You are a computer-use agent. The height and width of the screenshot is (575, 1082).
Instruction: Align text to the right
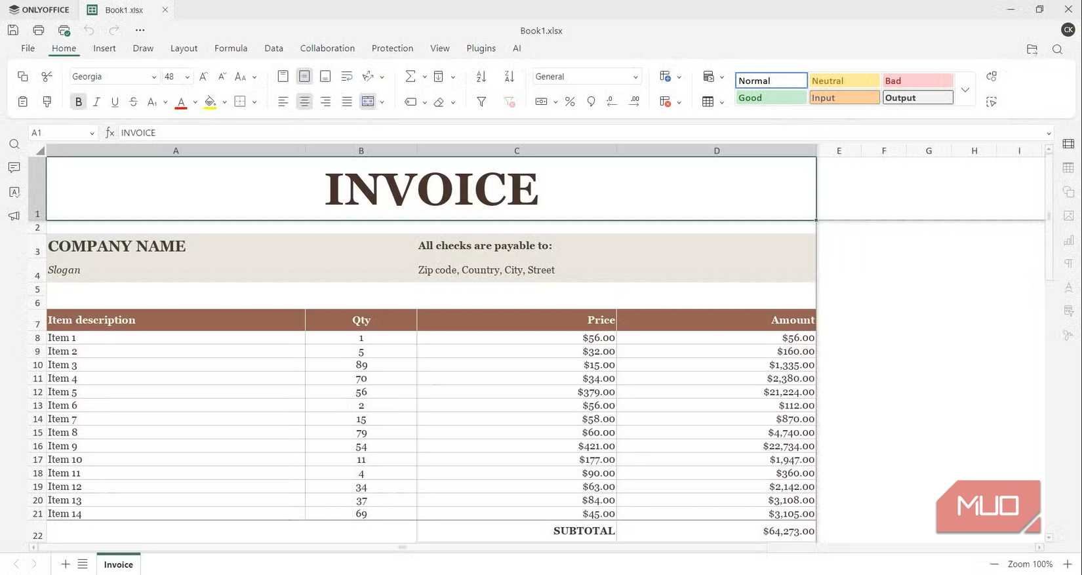pos(325,102)
